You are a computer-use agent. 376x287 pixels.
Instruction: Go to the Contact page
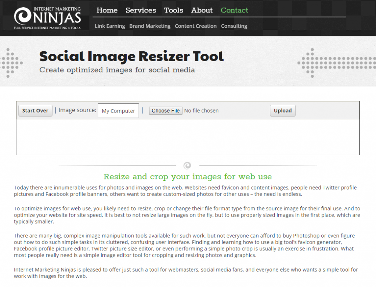point(234,10)
